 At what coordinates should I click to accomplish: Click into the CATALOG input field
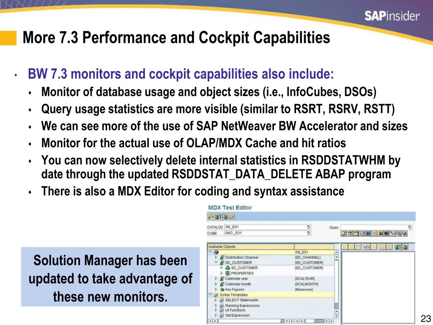pos(268,227)
